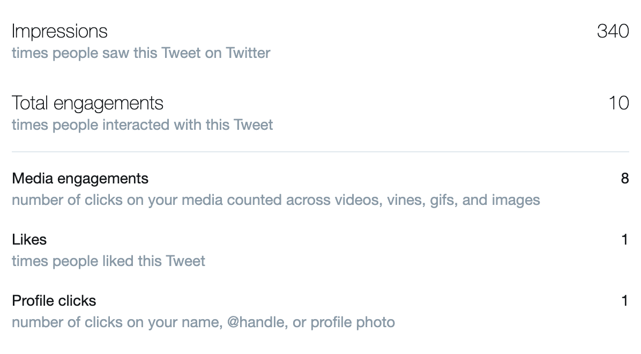Click "times people saw this Tweet on Twitter" description
The height and width of the screenshot is (354, 641).
point(141,53)
